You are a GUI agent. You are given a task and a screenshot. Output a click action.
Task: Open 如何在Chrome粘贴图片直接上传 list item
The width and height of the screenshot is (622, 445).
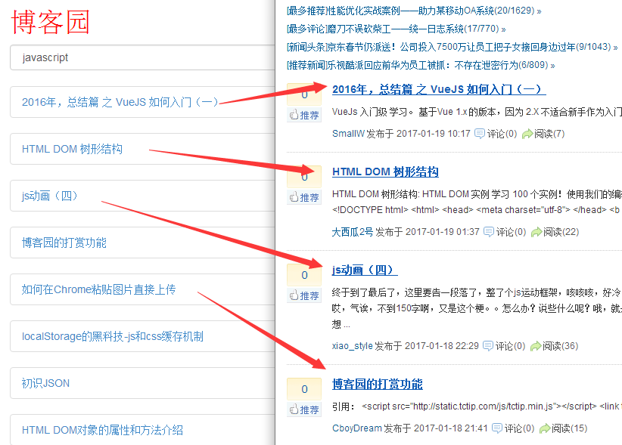143,289
